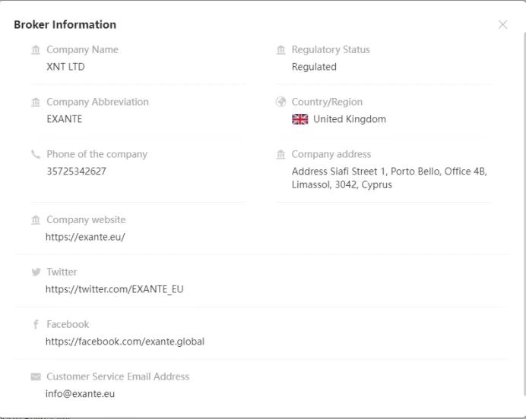Click the Customer Service Email Address label

(118, 376)
